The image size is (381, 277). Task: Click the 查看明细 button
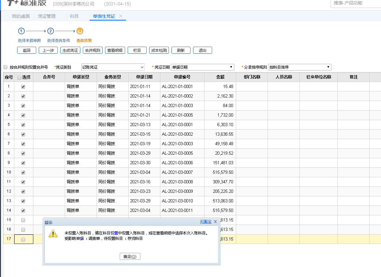[x=115, y=50]
